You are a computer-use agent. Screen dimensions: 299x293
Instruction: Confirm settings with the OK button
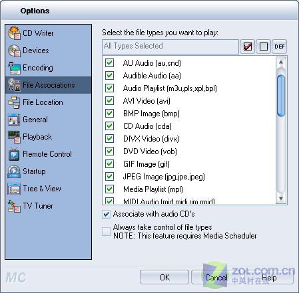coord(164,277)
